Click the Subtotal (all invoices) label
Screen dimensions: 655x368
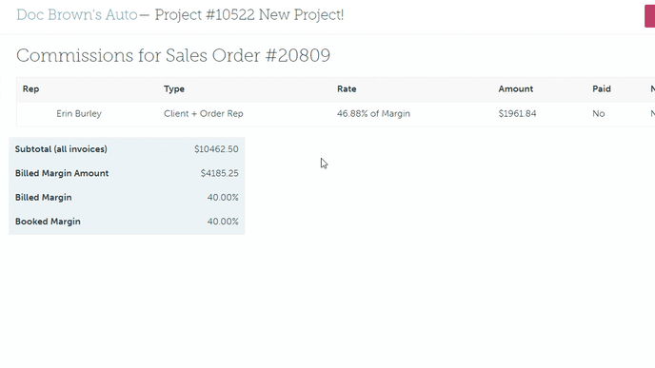61,149
